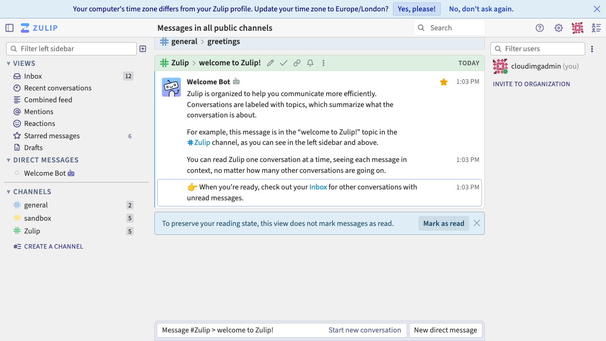Unstar the Welcome Bot message
606x341 pixels.
coord(444,82)
